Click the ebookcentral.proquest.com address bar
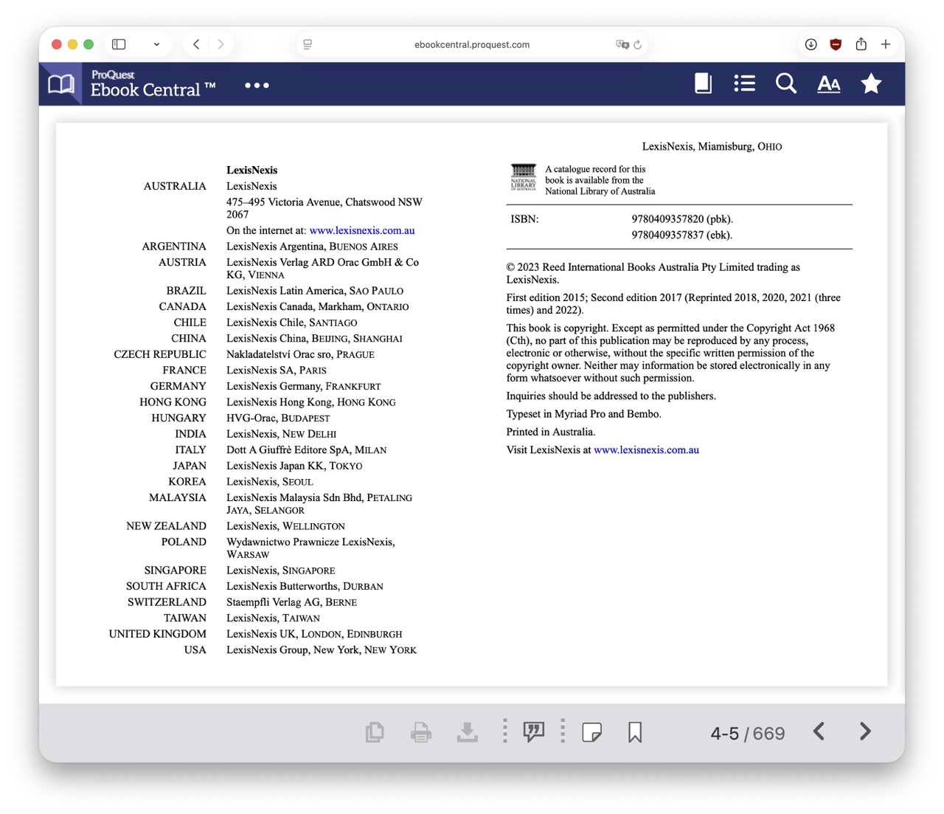Image resolution: width=944 pixels, height=814 pixels. coord(472,44)
